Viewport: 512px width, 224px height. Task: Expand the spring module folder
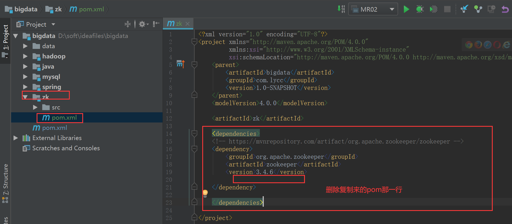tap(25, 87)
